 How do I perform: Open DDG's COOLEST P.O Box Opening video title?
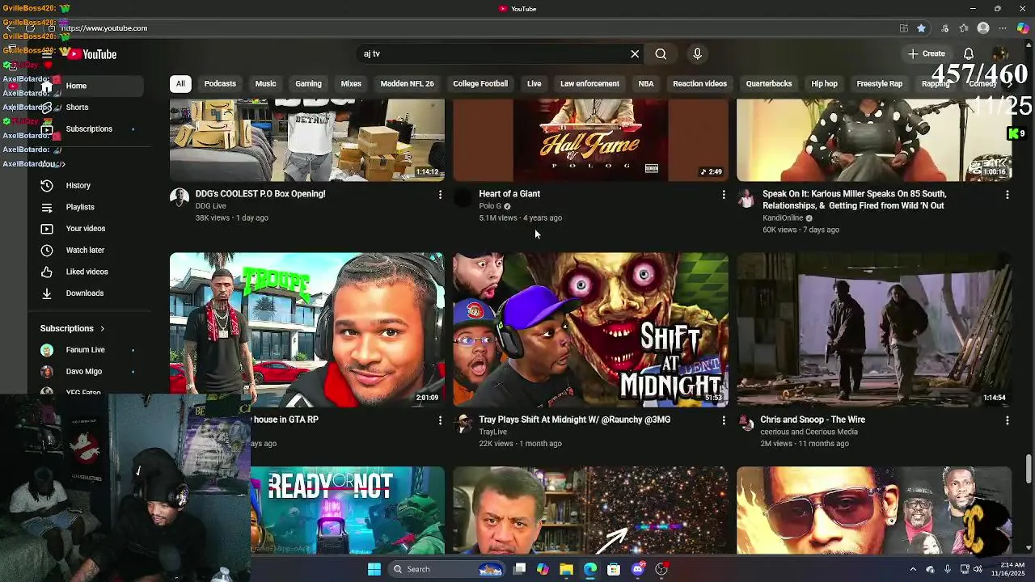pos(260,194)
